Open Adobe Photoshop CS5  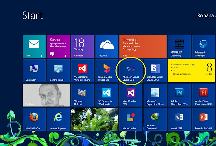(180, 95)
